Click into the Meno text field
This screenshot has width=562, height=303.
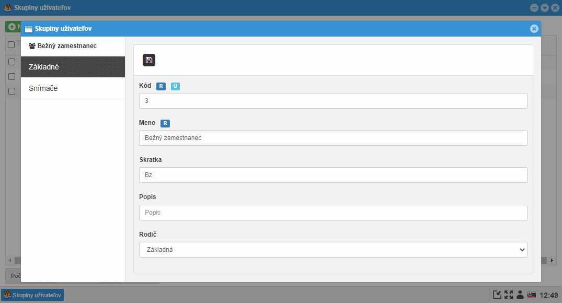pos(333,138)
